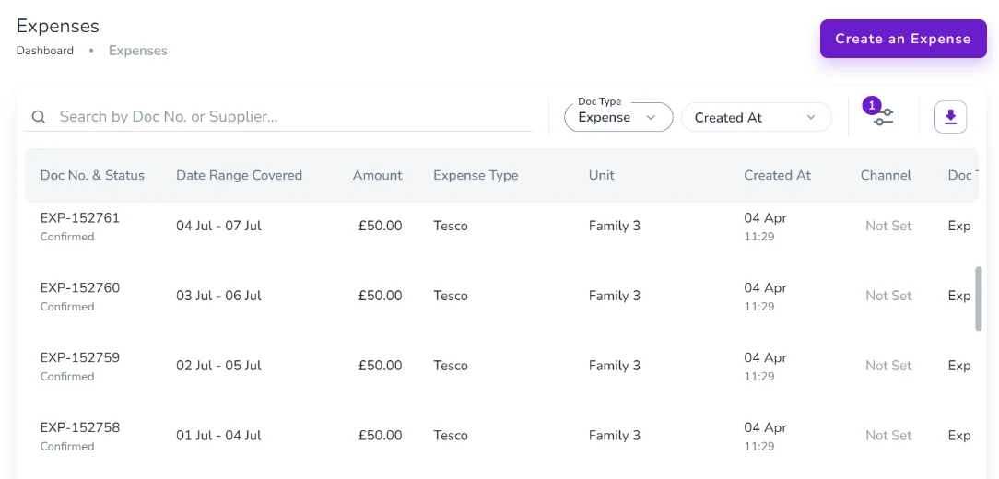Click the download export icon
The width and height of the screenshot is (999, 479).
(950, 117)
